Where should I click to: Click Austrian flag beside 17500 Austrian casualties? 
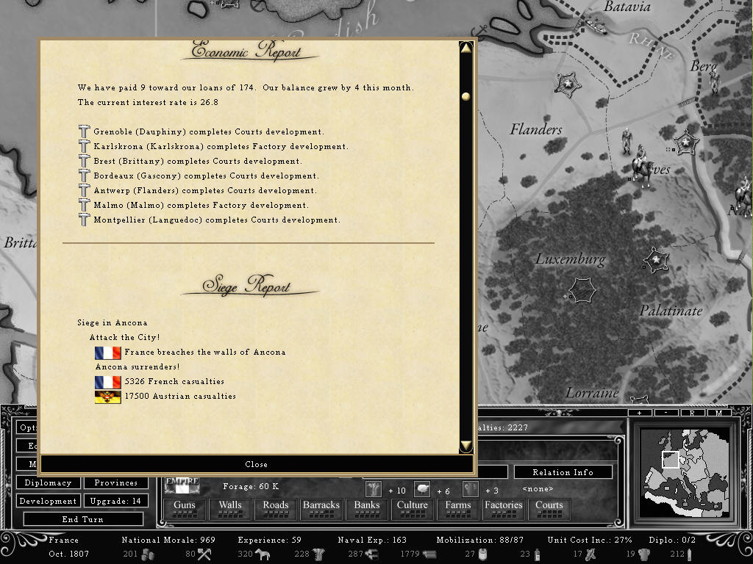pyautogui.click(x=107, y=397)
